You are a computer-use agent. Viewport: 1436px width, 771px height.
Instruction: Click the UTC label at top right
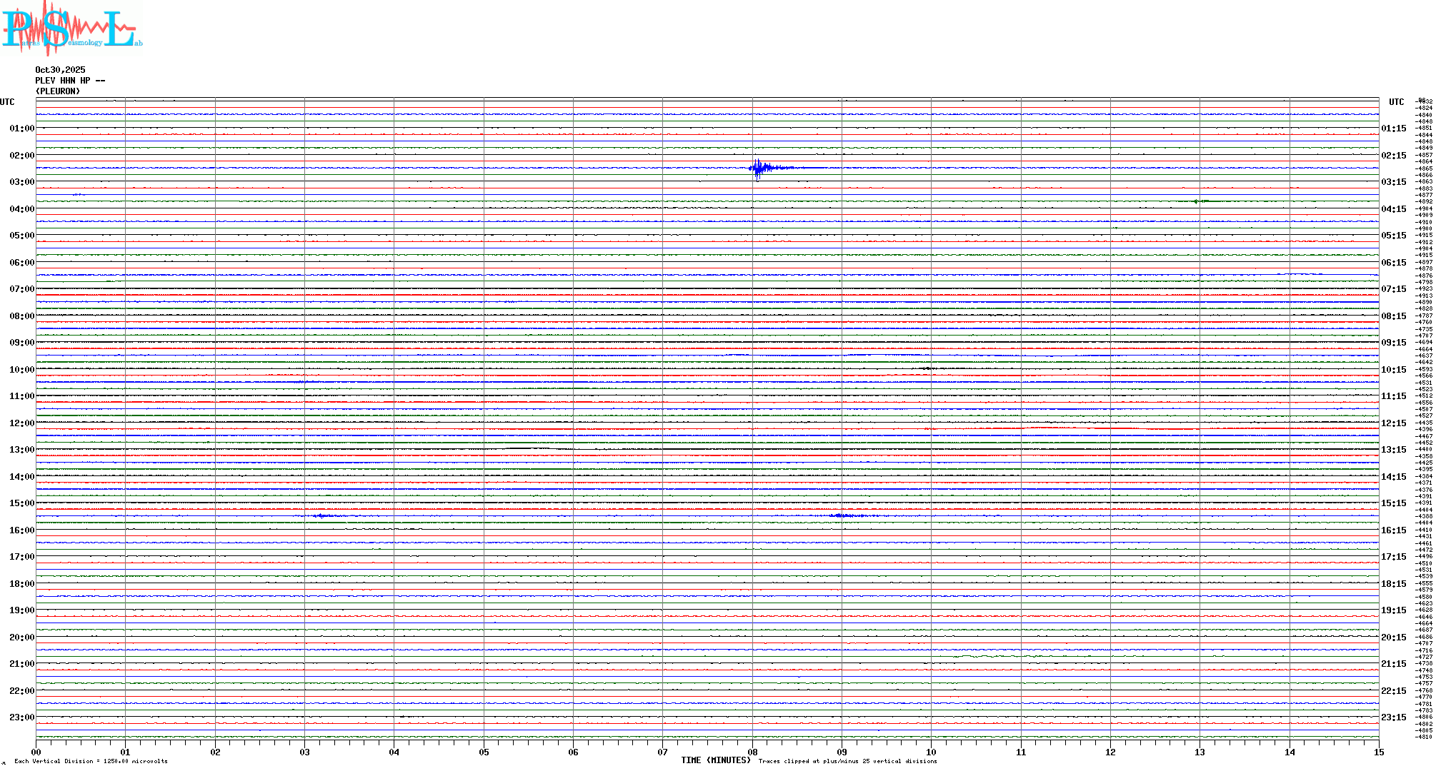pos(1396,102)
